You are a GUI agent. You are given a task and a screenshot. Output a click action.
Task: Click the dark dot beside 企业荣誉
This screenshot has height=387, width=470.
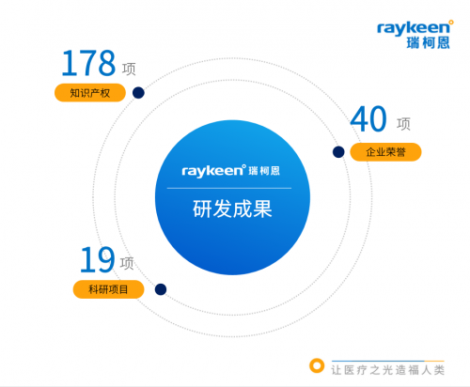coord(338,152)
